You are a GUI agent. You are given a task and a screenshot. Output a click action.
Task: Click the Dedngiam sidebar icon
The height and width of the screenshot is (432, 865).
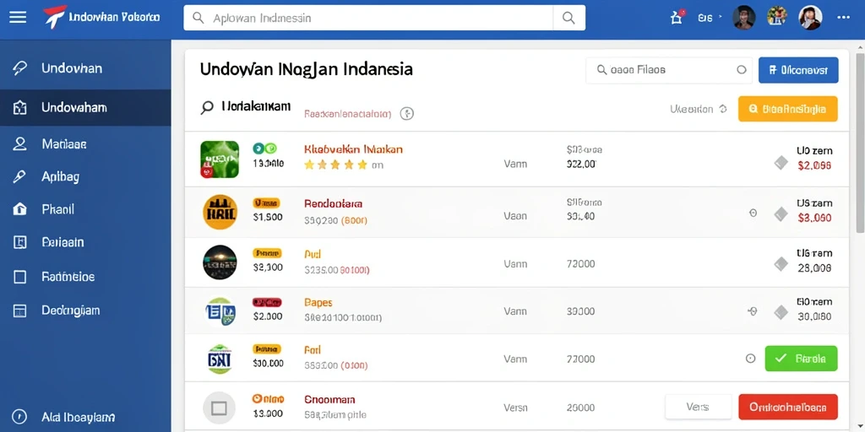19,310
